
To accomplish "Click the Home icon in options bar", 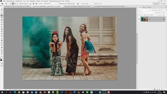I will click(2, 4).
